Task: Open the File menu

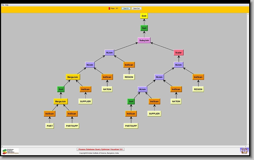Action: coord(3,5)
